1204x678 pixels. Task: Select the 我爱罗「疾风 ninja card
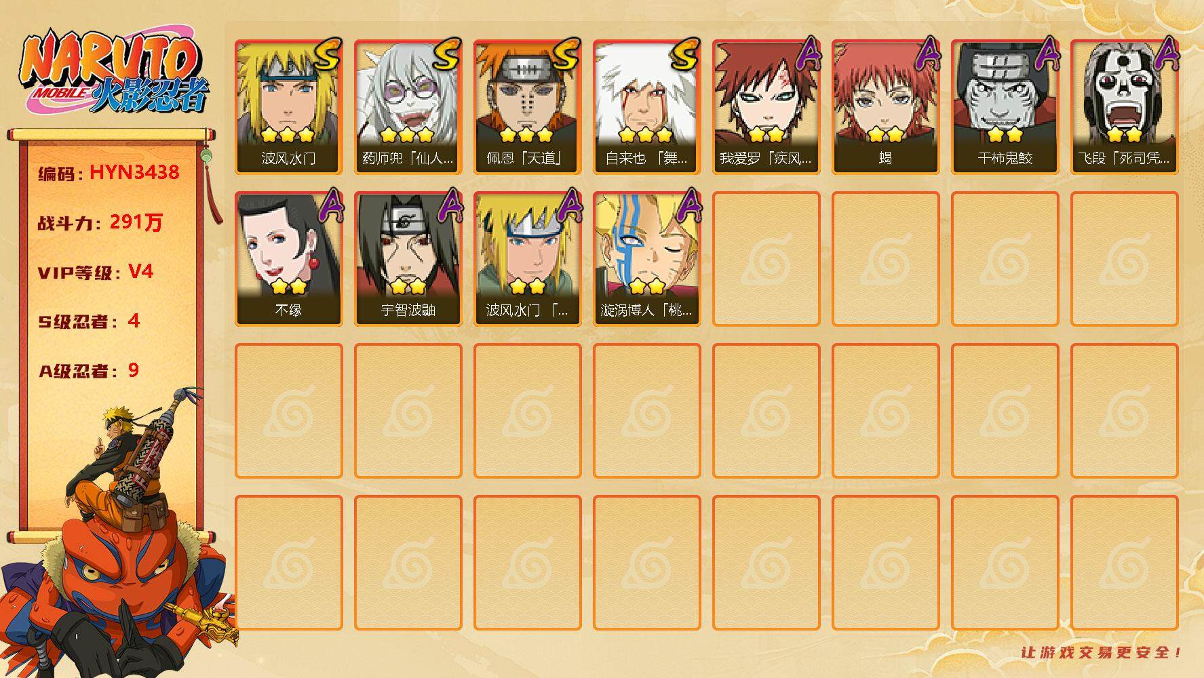pos(766,107)
